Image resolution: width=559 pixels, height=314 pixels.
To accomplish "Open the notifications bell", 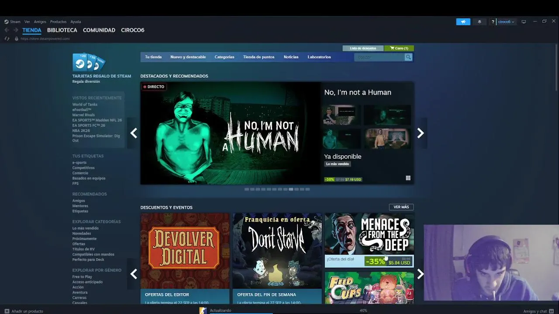I will pyautogui.click(x=480, y=22).
